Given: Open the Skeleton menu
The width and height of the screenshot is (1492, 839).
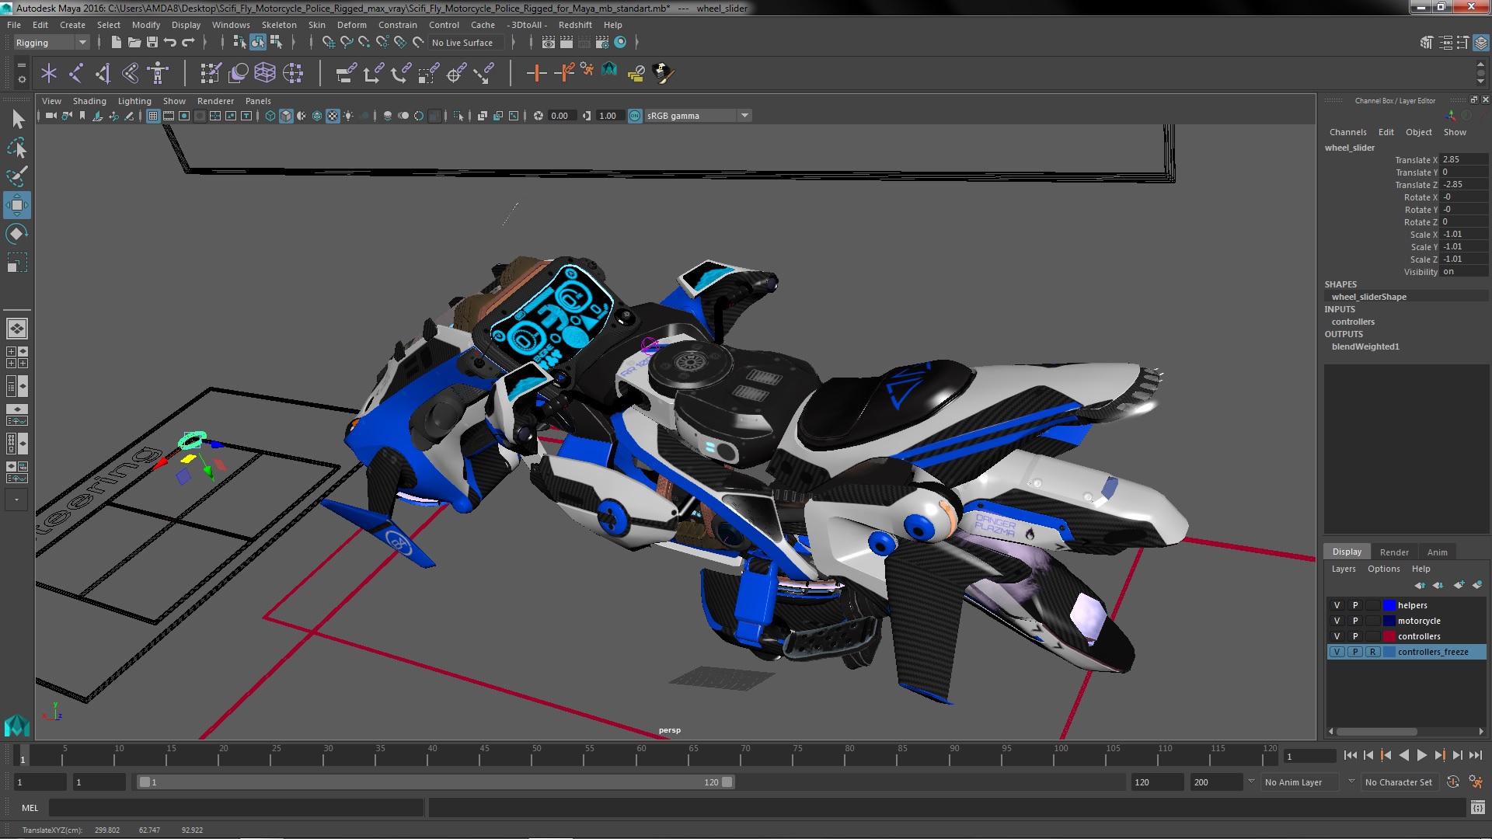Looking at the screenshot, I should click(x=278, y=25).
